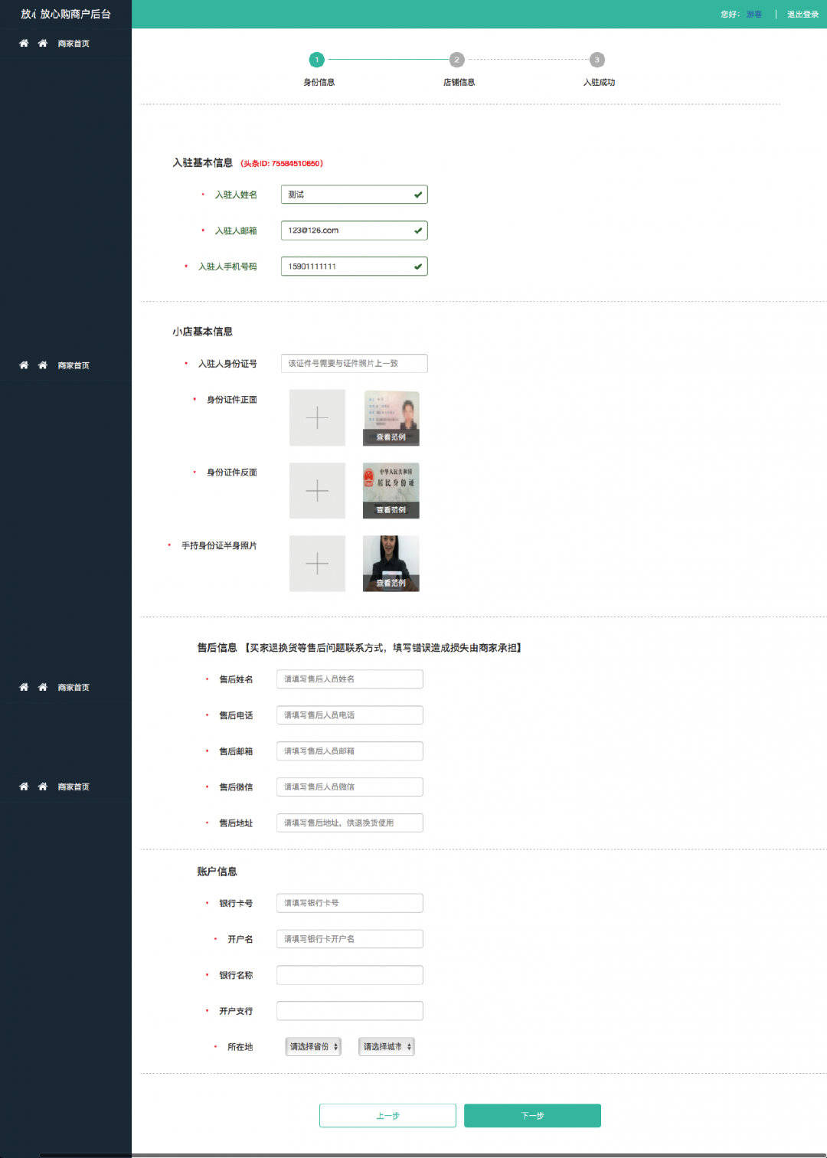
Task: Click the plus icon for 身份证件反面 upload
Action: pyautogui.click(x=317, y=490)
